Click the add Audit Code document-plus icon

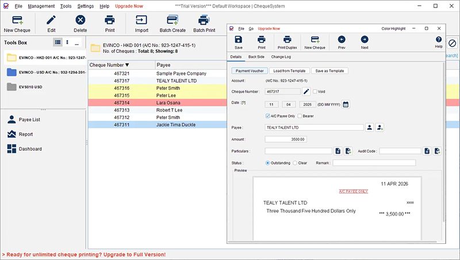point(437,151)
